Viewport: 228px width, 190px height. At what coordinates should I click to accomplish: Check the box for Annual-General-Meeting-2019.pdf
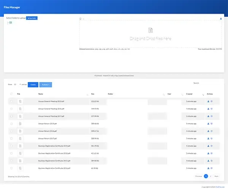point(11,101)
